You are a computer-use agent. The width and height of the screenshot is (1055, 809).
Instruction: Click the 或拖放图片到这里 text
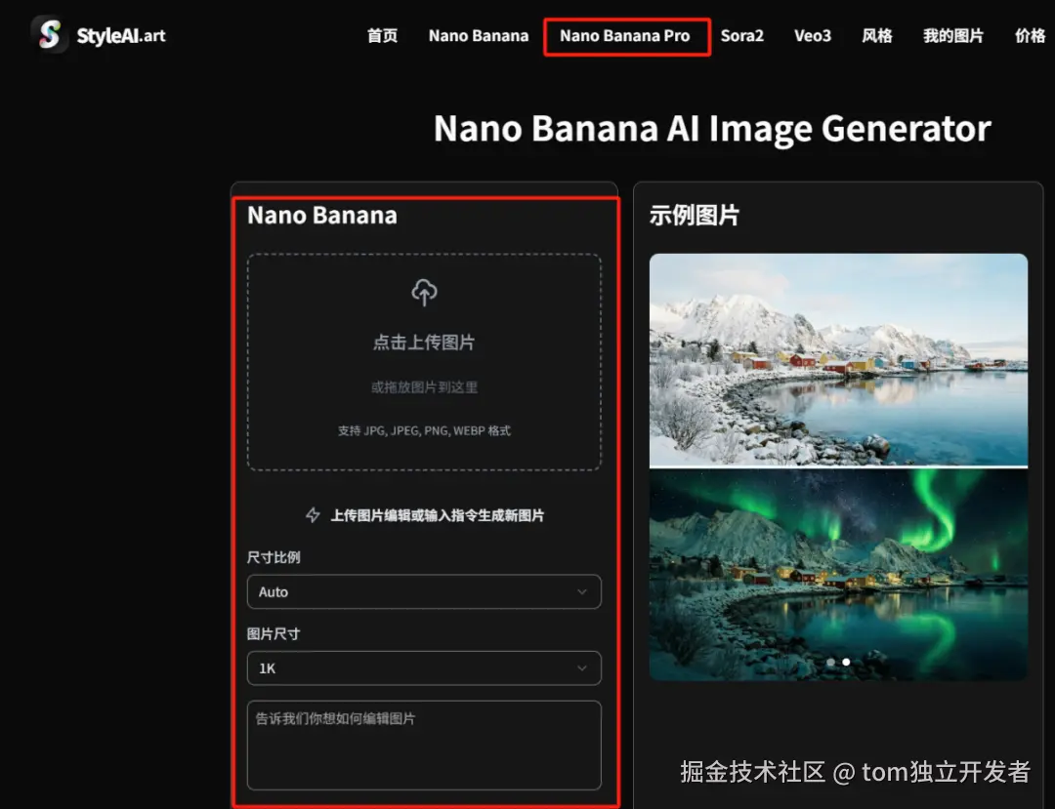(424, 387)
